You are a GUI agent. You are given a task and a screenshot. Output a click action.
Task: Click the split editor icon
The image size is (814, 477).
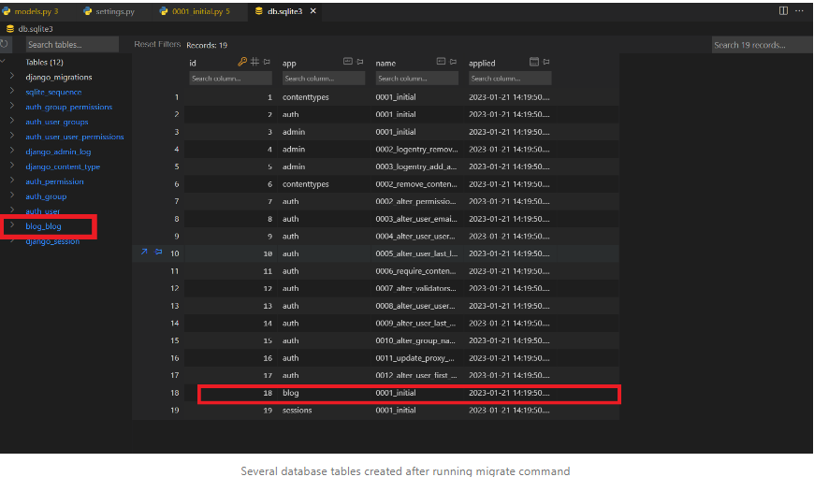783,10
